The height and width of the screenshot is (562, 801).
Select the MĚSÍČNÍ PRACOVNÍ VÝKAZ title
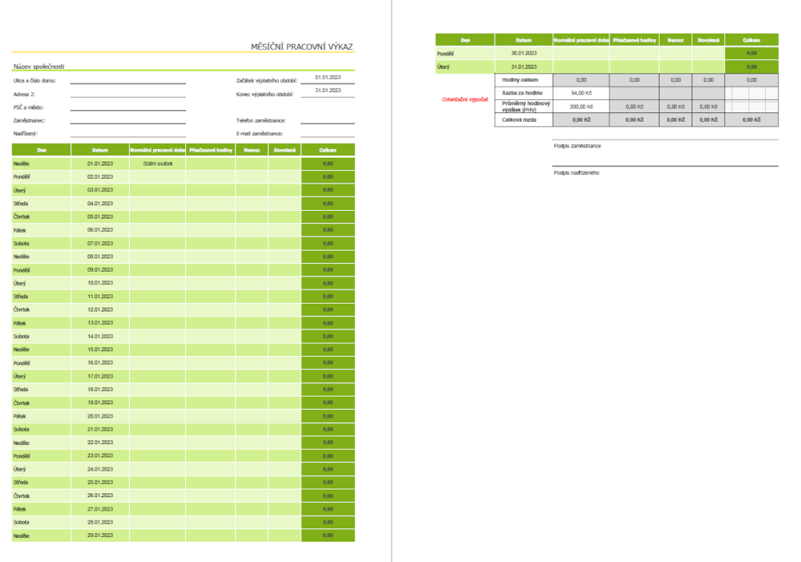pyautogui.click(x=302, y=48)
